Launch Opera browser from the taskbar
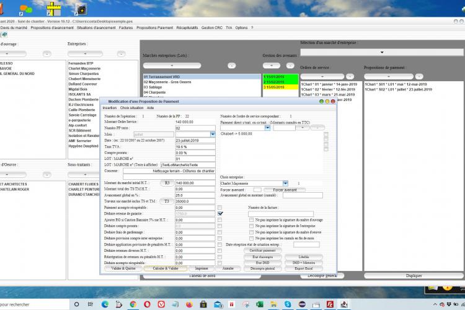 coord(147,304)
